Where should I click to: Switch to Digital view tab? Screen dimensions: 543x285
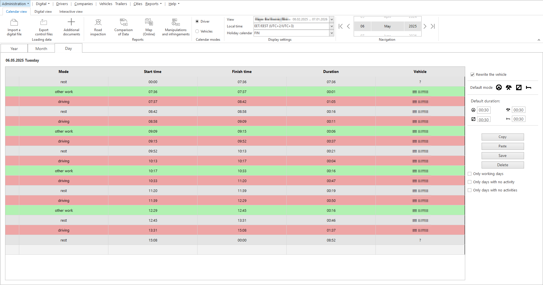tap(43, 12)
